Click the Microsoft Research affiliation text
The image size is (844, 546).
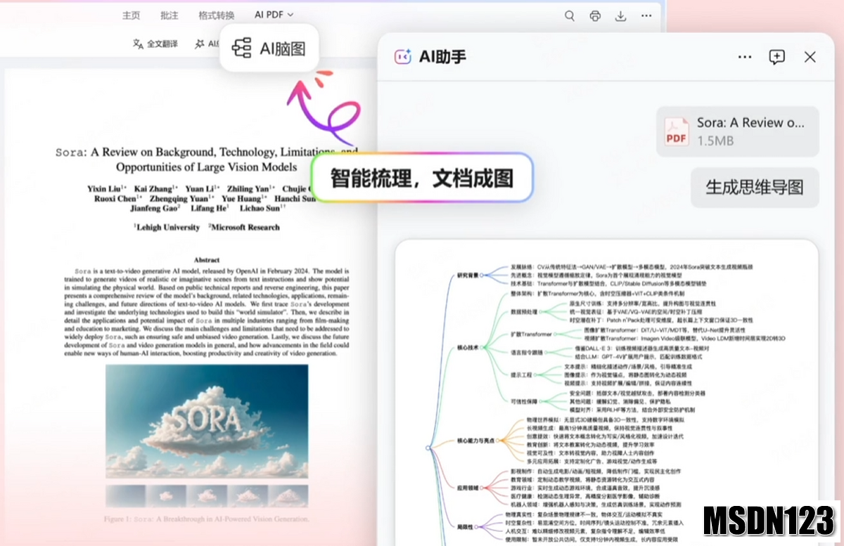243,227
